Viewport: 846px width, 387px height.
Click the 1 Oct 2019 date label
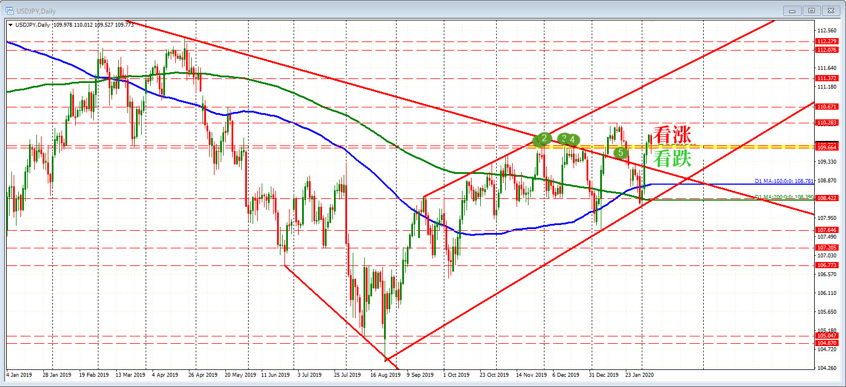tap(457, 375)
